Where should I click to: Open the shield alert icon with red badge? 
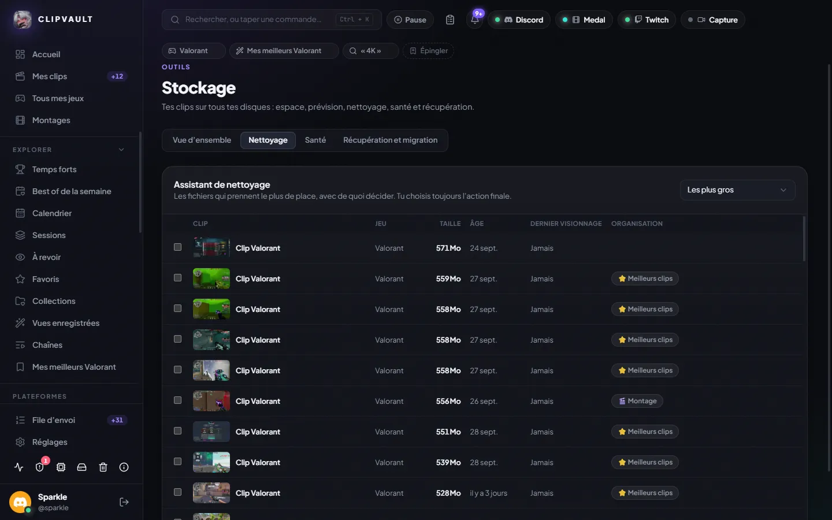click(x=40, y=467)
